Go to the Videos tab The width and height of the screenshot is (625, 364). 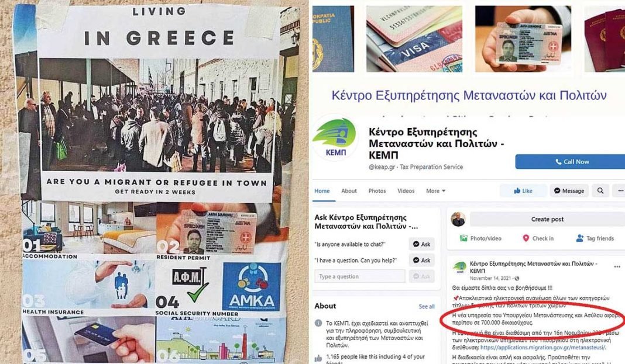(406, 191)
